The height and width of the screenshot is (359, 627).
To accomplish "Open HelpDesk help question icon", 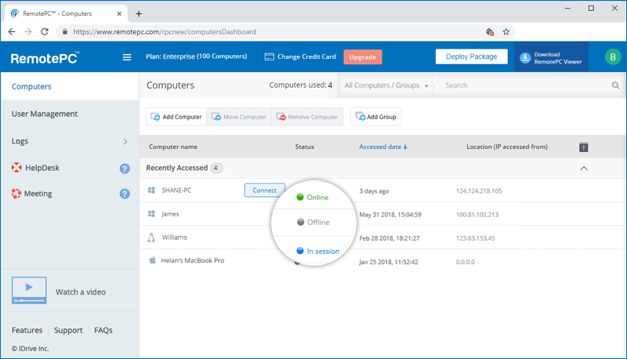I will (125, 169).
